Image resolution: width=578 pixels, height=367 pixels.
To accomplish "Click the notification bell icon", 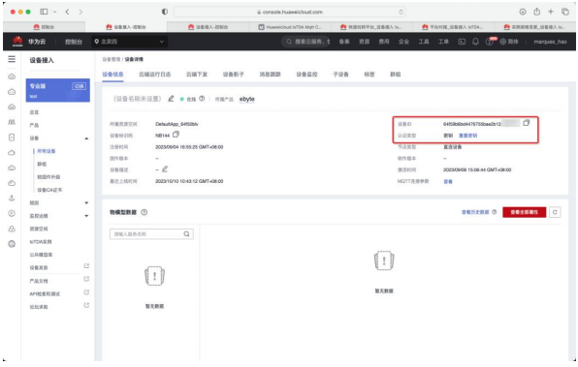I will coord(475,42).
